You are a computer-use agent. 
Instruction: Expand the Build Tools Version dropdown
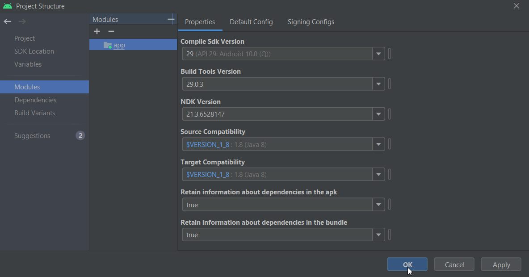(378, 84)
